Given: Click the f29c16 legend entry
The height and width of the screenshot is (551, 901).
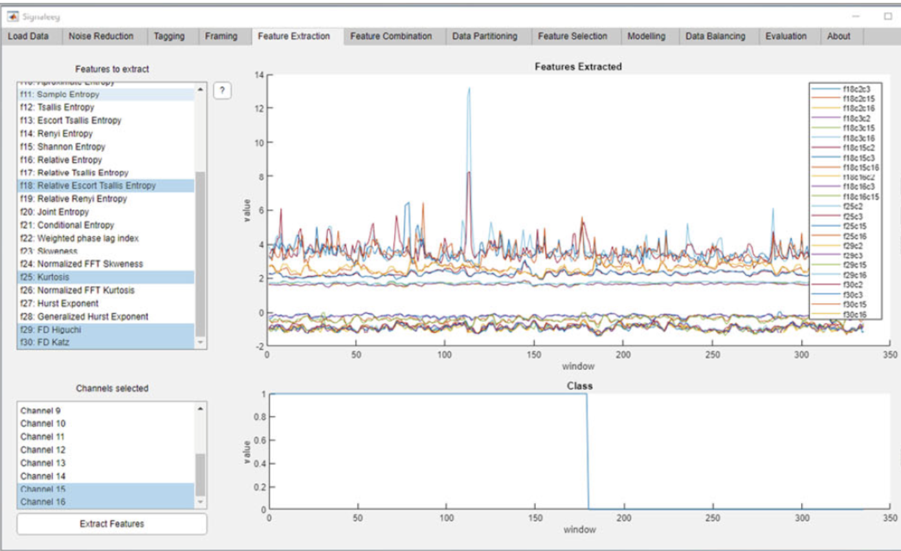Looking at the screenshot, I should pos(846,275).
